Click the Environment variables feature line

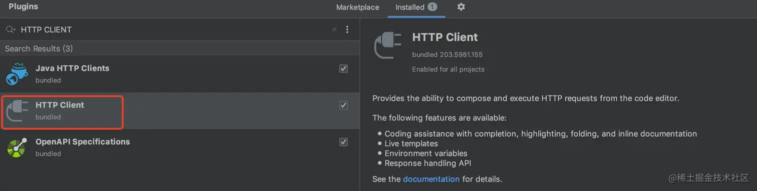[426, 153]
